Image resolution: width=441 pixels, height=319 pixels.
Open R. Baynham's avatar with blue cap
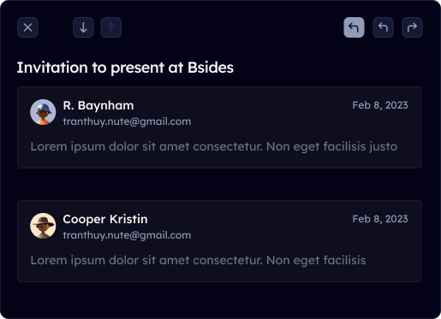[x=43, y=112]
